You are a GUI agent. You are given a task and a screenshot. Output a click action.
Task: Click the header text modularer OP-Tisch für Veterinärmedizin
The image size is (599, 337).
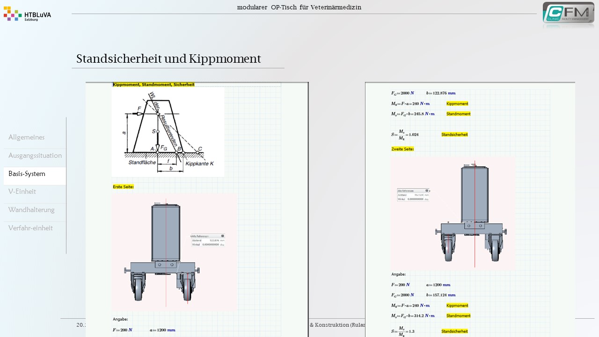click(299, 7)
